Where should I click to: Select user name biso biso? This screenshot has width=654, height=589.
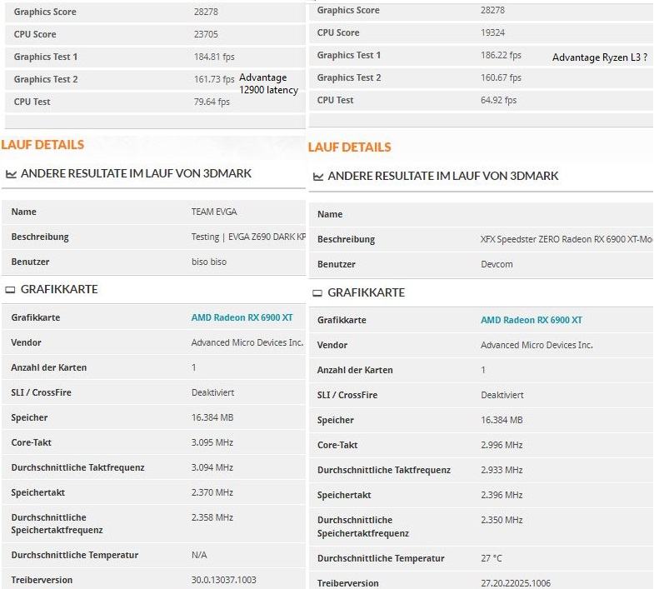[x=209, y=262]
